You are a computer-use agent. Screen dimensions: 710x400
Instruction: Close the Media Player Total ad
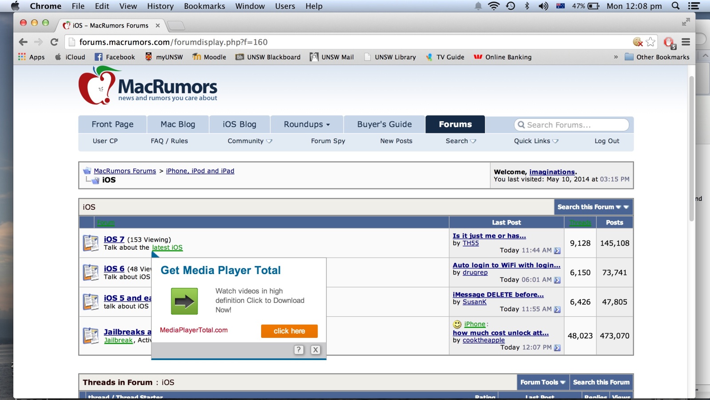pos(315,349)
